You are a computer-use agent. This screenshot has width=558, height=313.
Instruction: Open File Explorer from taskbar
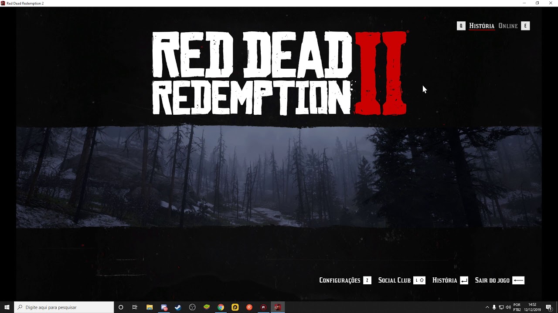click(x=150, y=307)
